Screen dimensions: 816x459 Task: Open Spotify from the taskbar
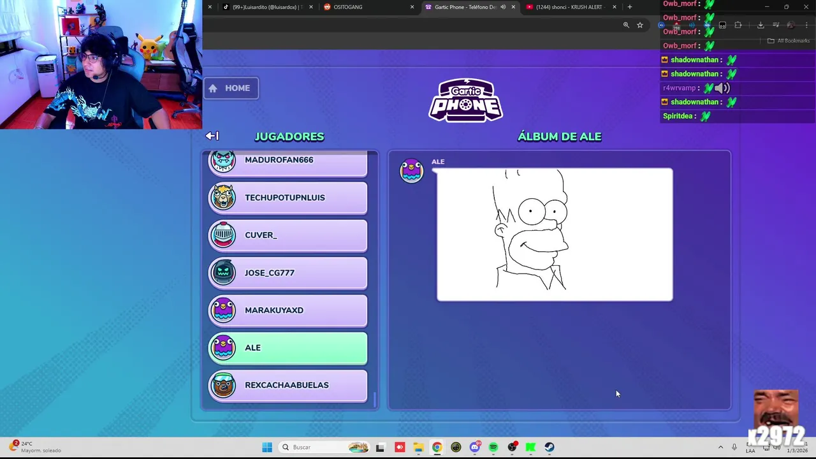pos(493,447)
